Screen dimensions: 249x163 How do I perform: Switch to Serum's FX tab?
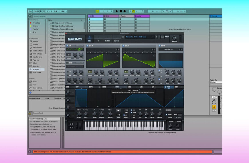click(98, 39)
